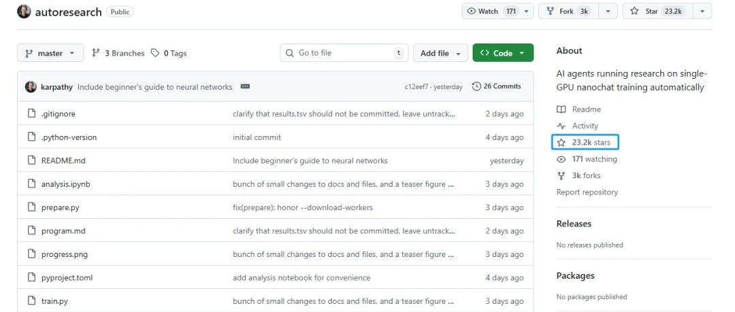
Task: Expand the Watch notifications dropdown arrow
Action: 526,12
